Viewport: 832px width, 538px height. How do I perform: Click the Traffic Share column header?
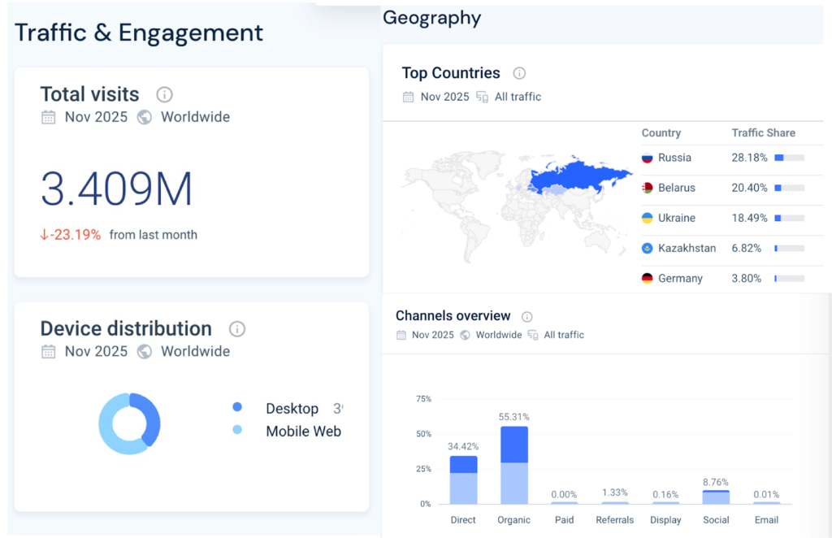pyautogui.click(x=763, y=132)
